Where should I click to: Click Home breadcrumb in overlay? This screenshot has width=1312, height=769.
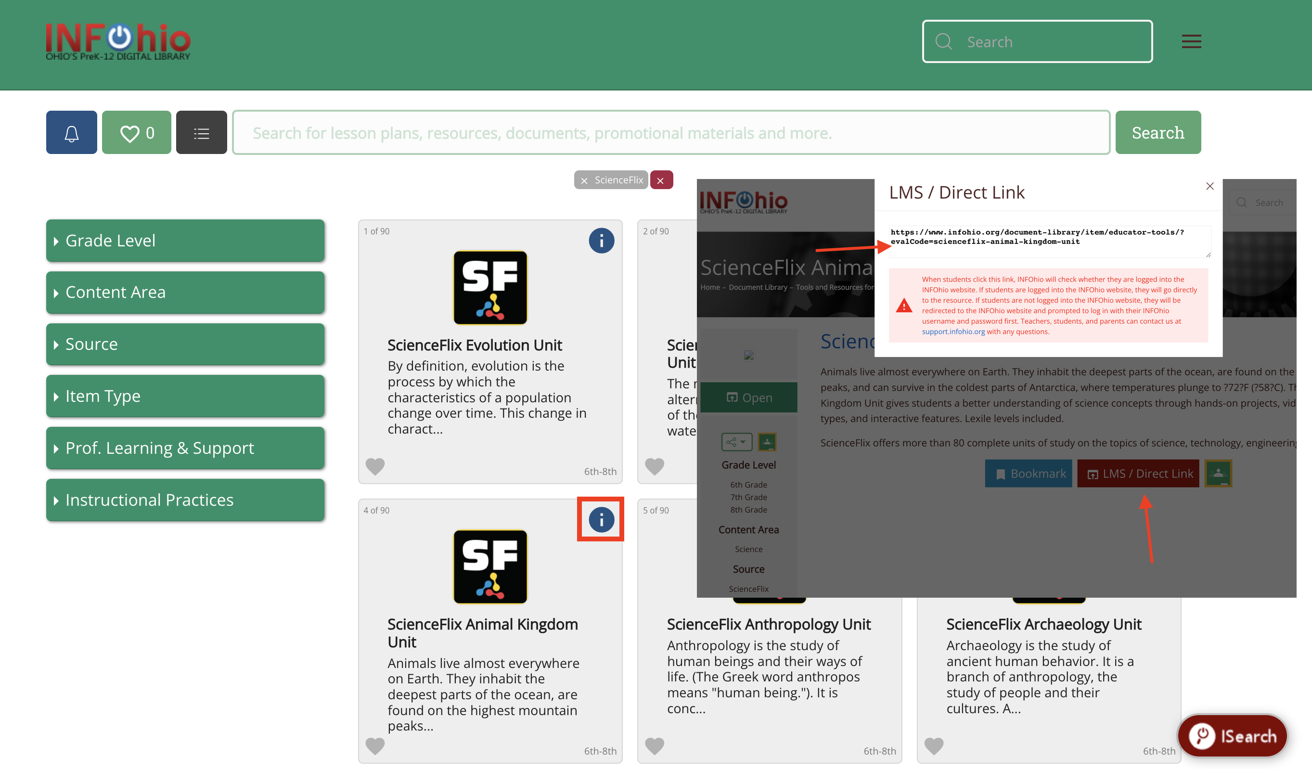pos(709,287)
